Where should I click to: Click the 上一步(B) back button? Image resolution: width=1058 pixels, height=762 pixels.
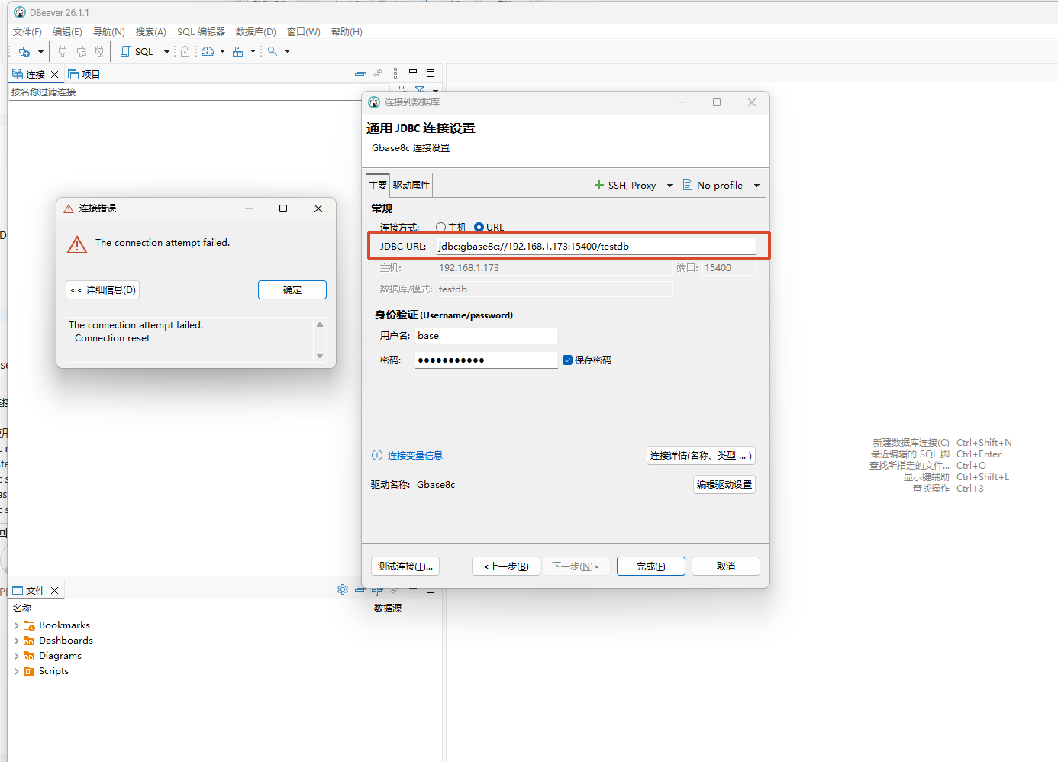506,567
